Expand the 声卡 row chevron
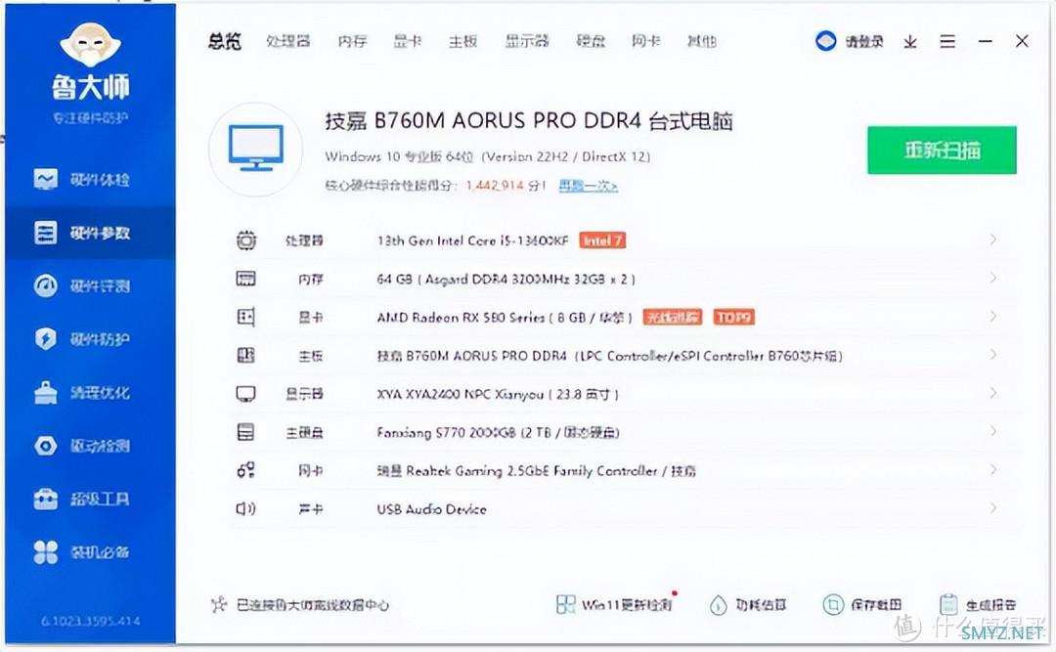This screenshot has height=652, width=1056. (x=992, y=508)
